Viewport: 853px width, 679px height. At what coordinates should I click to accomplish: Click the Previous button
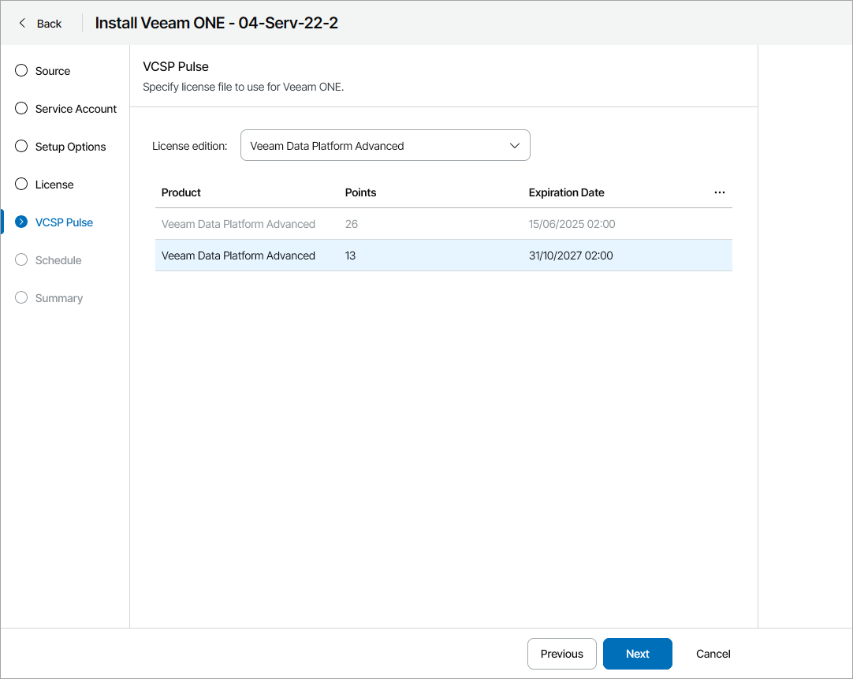point(561,654)
